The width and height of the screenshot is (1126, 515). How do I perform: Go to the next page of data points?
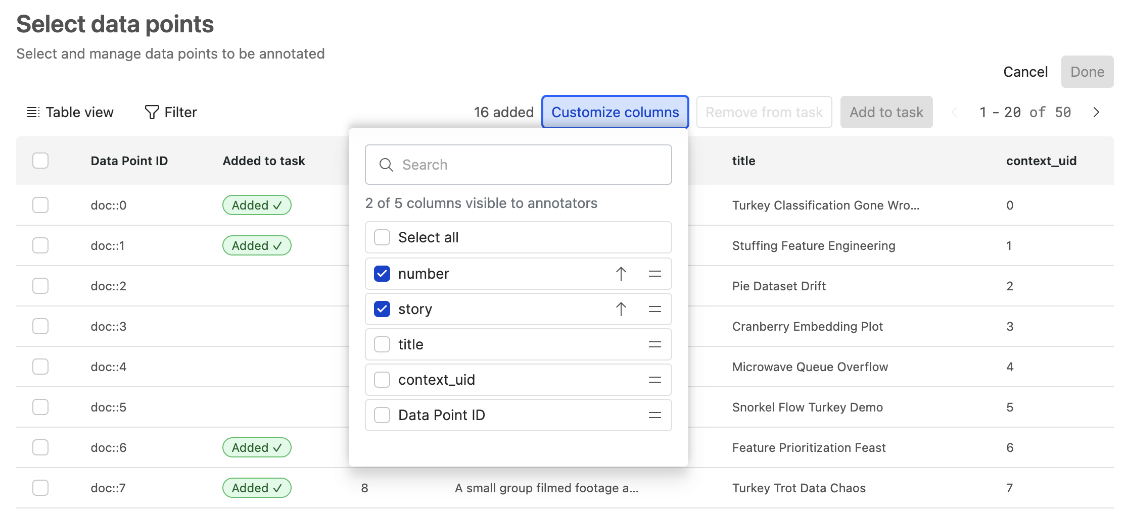tap(1096, 112)
